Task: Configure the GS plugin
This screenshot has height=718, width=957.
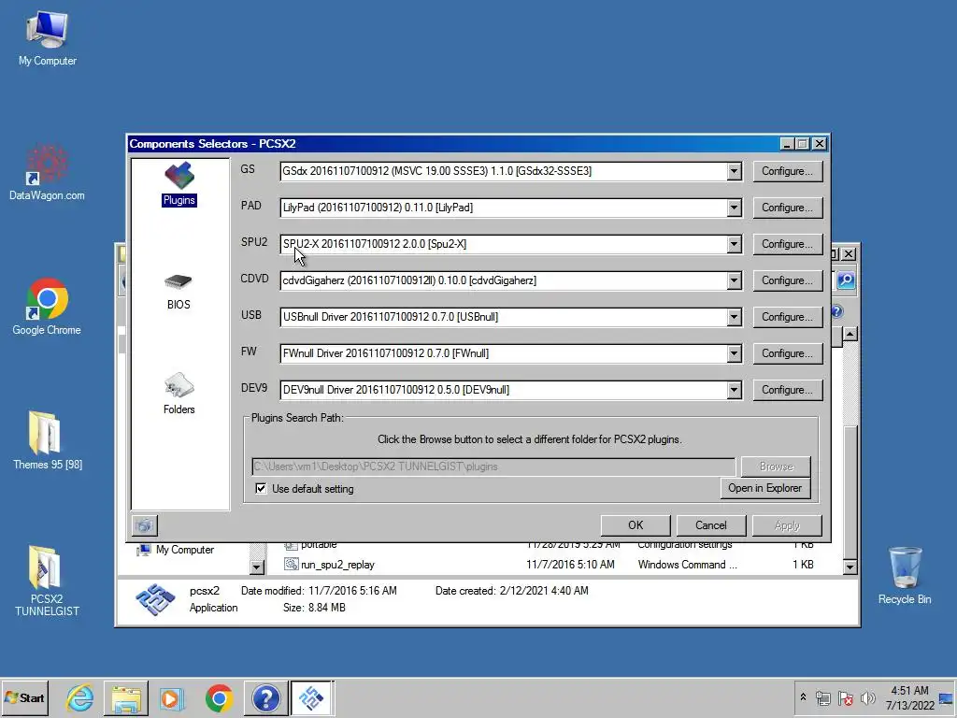Action: click(787, 171)
